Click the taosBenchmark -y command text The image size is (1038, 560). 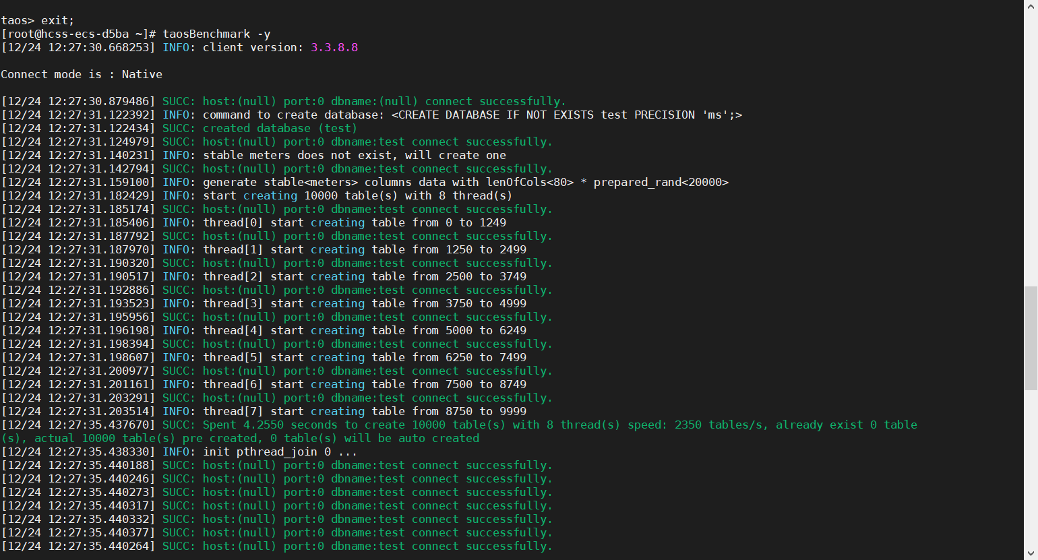(216, 34)
